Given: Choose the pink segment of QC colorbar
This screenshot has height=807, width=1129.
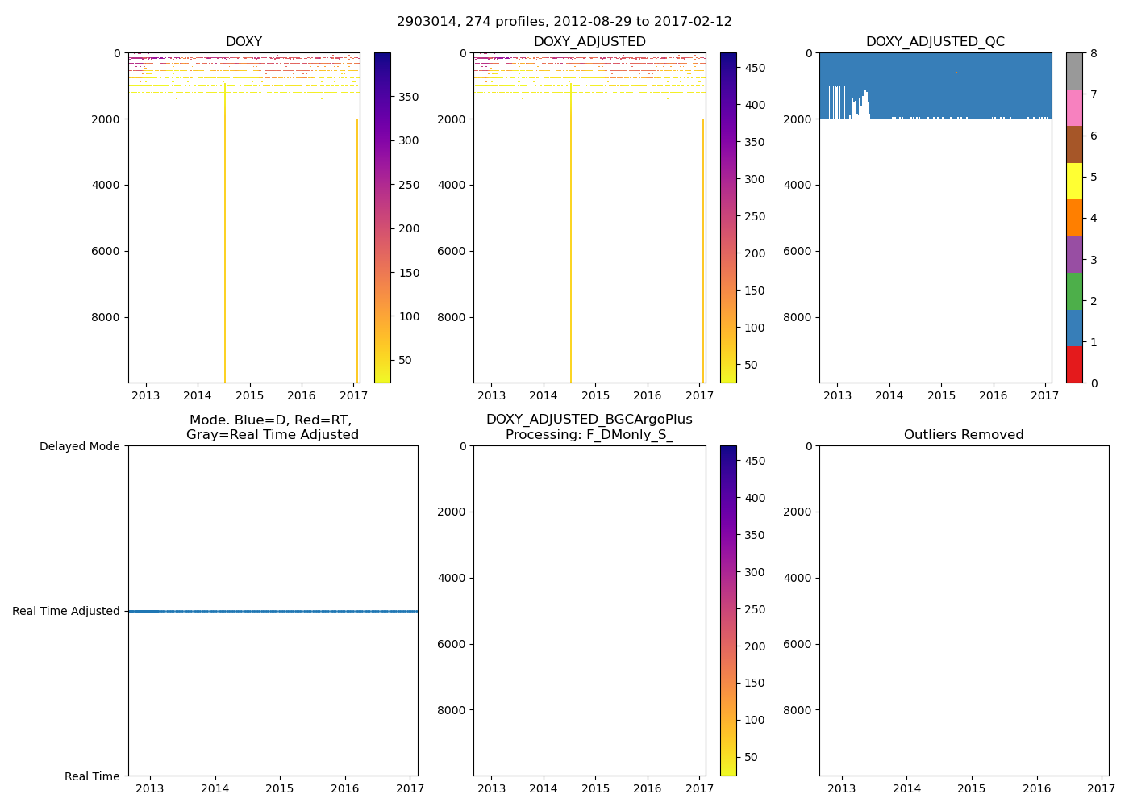Looking at the screenshot, I should pos(1074,107).
